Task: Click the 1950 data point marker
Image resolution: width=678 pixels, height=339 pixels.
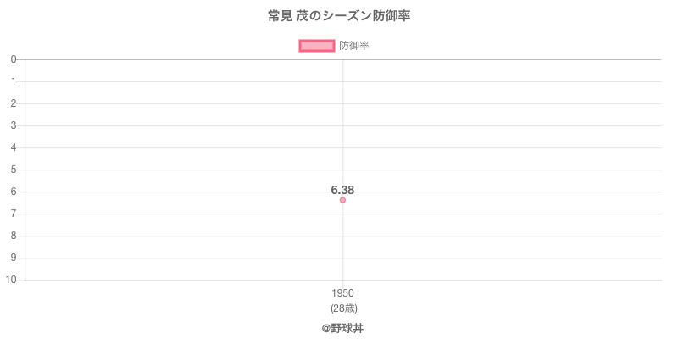Action: tap(342, 200)
